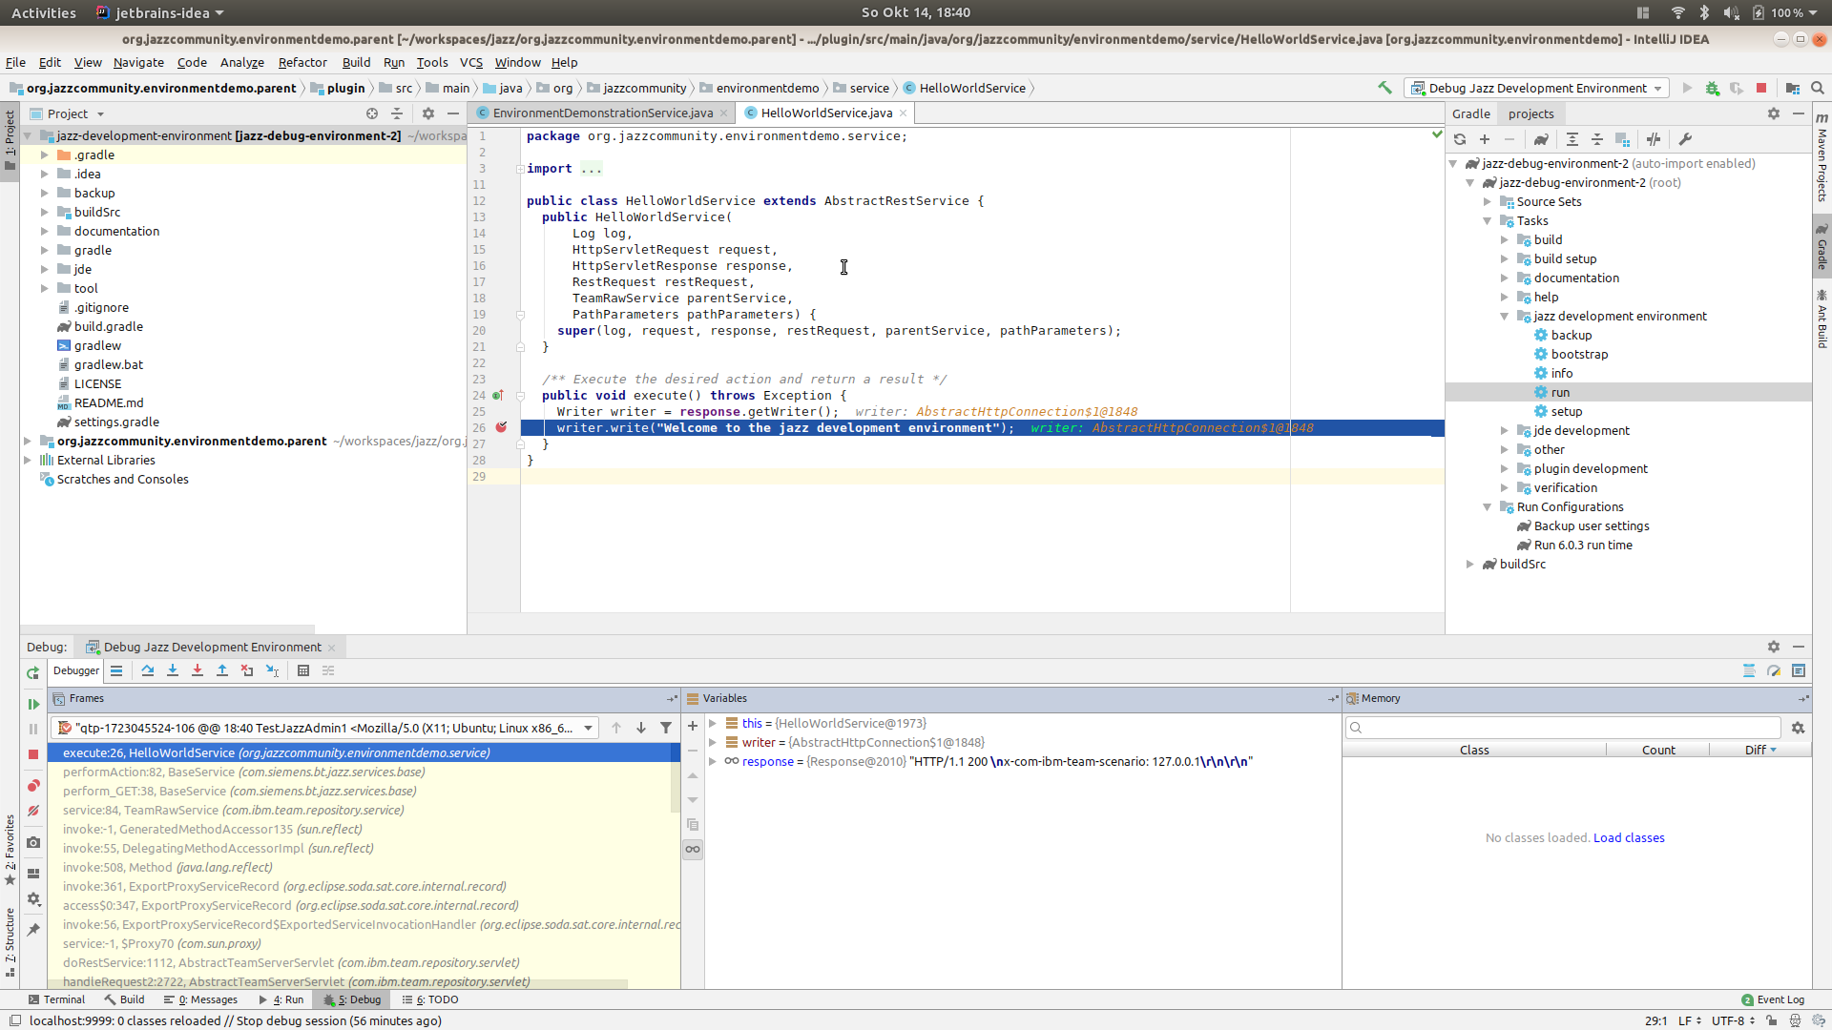Resume the paused program
The image size is (1832, 1030).
[33, 704]
